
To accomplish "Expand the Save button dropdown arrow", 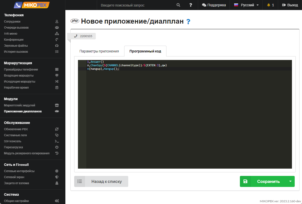I will [x=290, y=181].
